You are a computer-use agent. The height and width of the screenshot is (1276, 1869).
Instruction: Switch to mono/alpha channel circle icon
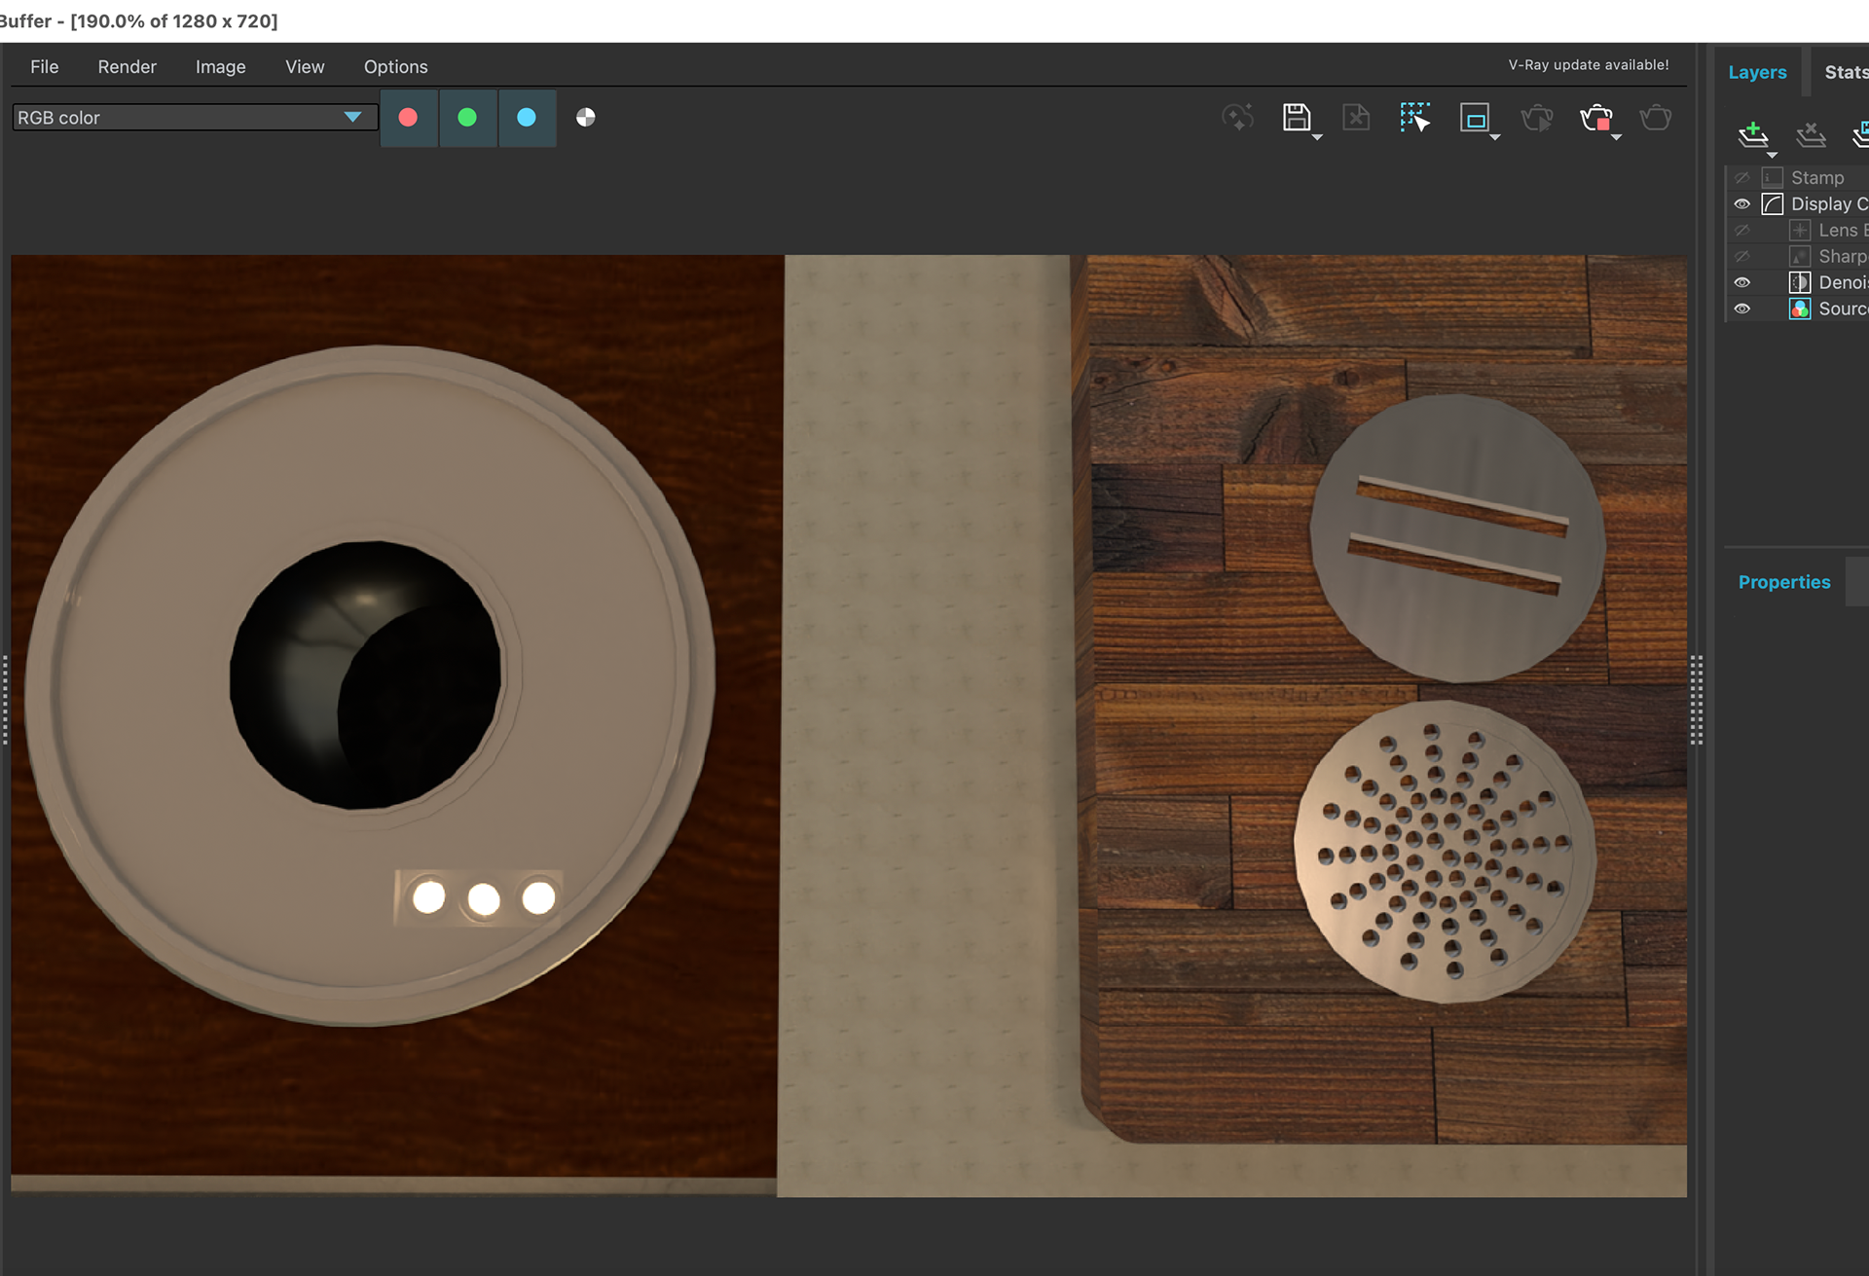click(585, 118)
